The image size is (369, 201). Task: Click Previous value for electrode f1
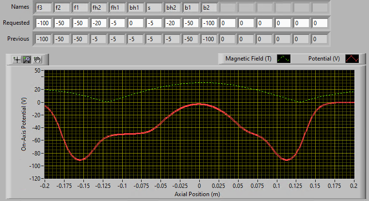[x=80, y=39]
